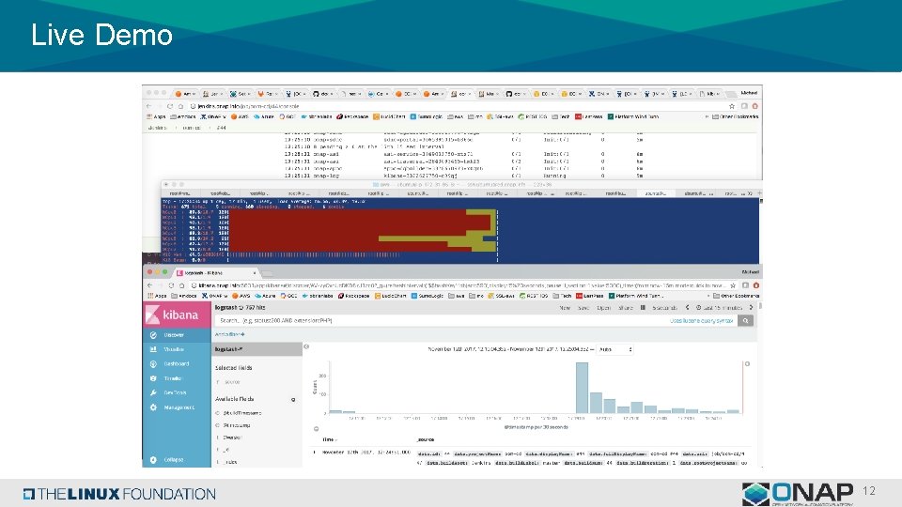Step time range backward in Kibana
The height and width of the screenshot is (507, 902).
coord(687,308)
